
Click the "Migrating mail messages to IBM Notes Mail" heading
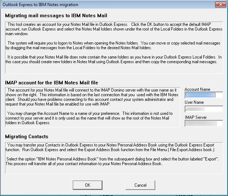pos(56,15)
